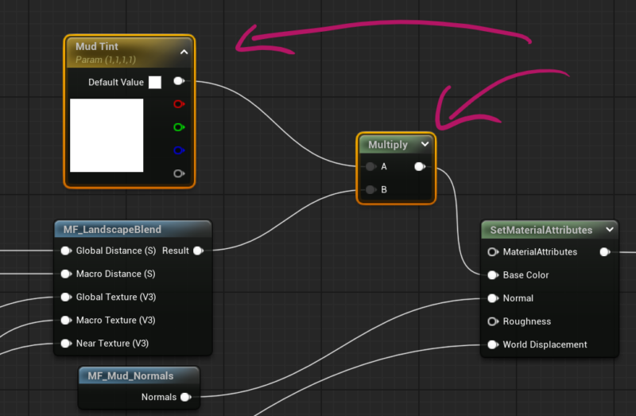This screenshot has height=416, width=636.
Task: Click the Result output pin on MF_LandscapeBlend
Action: 197,251
